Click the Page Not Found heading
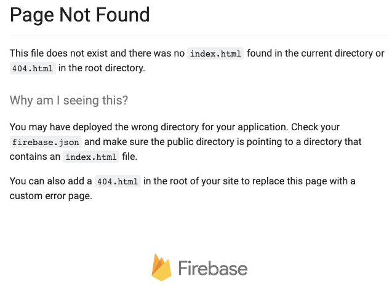The height and width of the screenshot is (287, 392). pyautogui.click(x=80, y=15)
